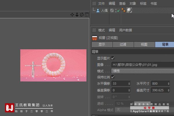Click the 垂直偏移 stepper arrows

[129, 90]
